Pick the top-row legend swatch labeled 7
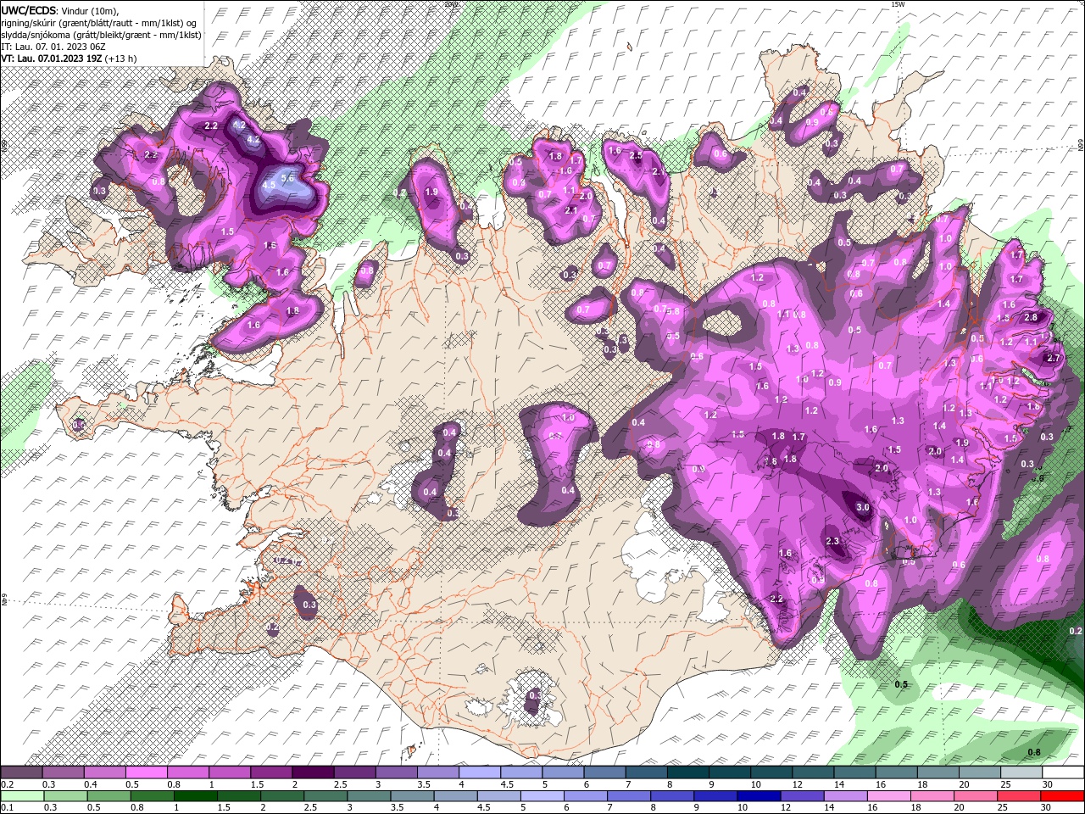The image size is (1085, 814). [x=646, y=772]
